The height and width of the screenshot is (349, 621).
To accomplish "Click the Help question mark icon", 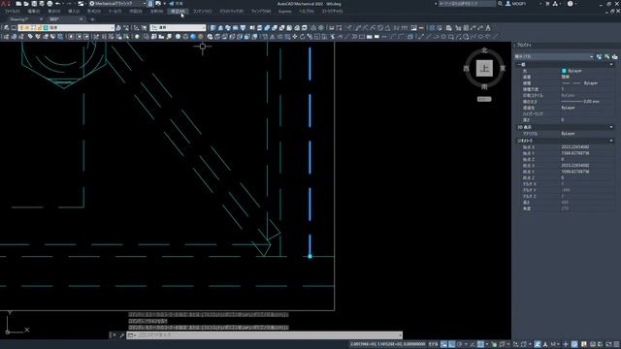I will click(570, 4).
